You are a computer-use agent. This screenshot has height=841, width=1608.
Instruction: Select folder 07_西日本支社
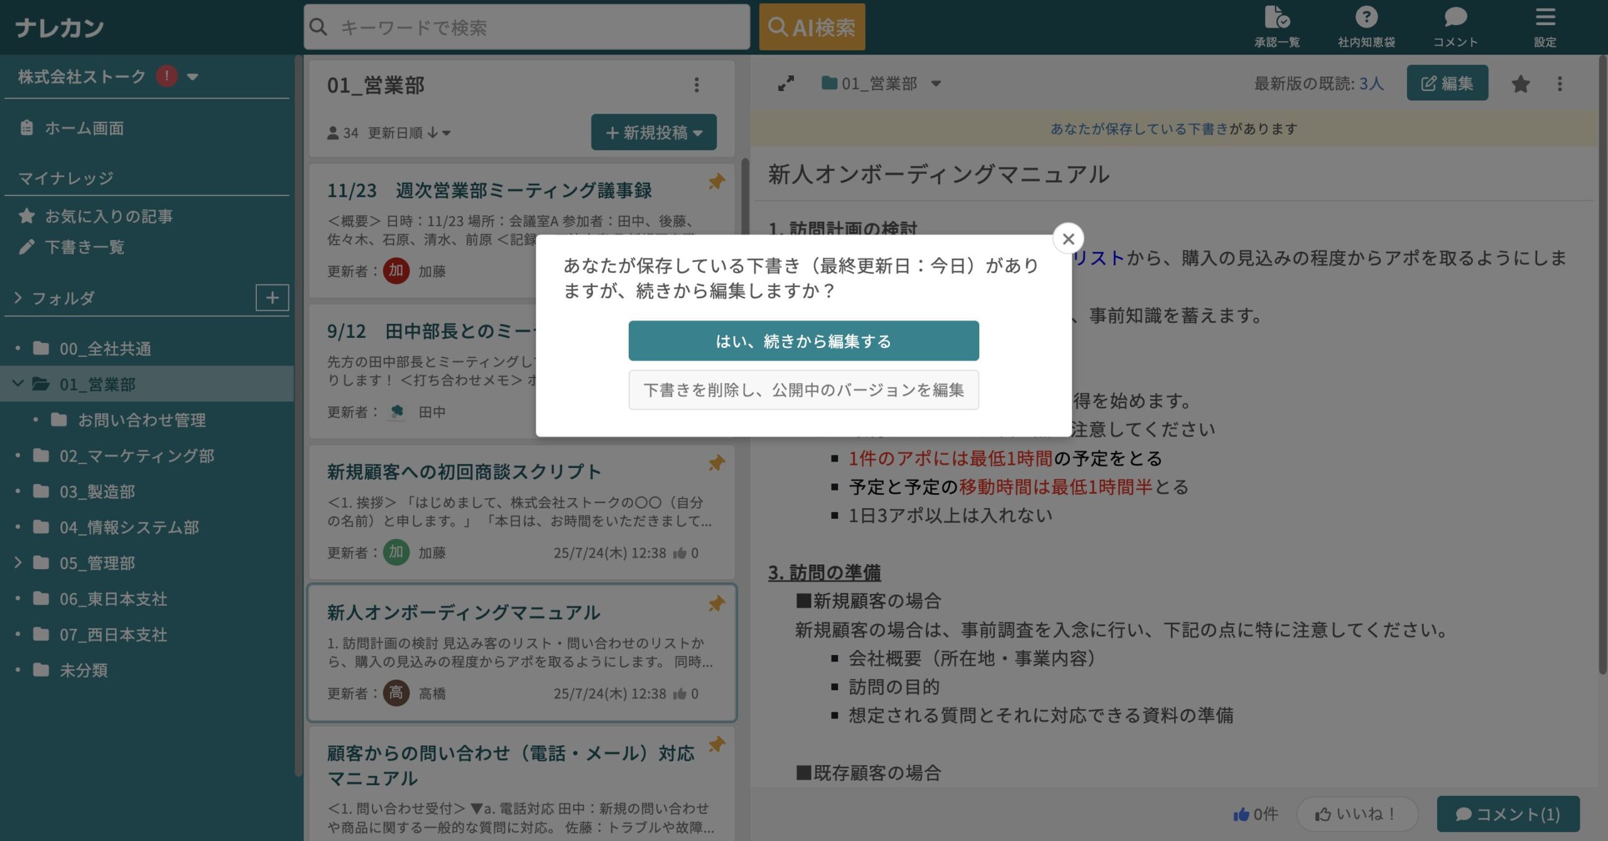(x=113, y=634)
